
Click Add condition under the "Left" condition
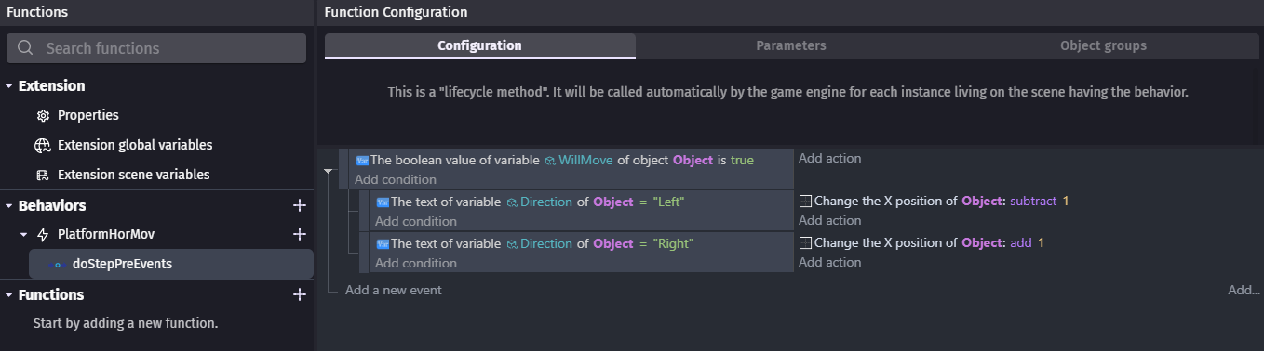coord(416,221)
